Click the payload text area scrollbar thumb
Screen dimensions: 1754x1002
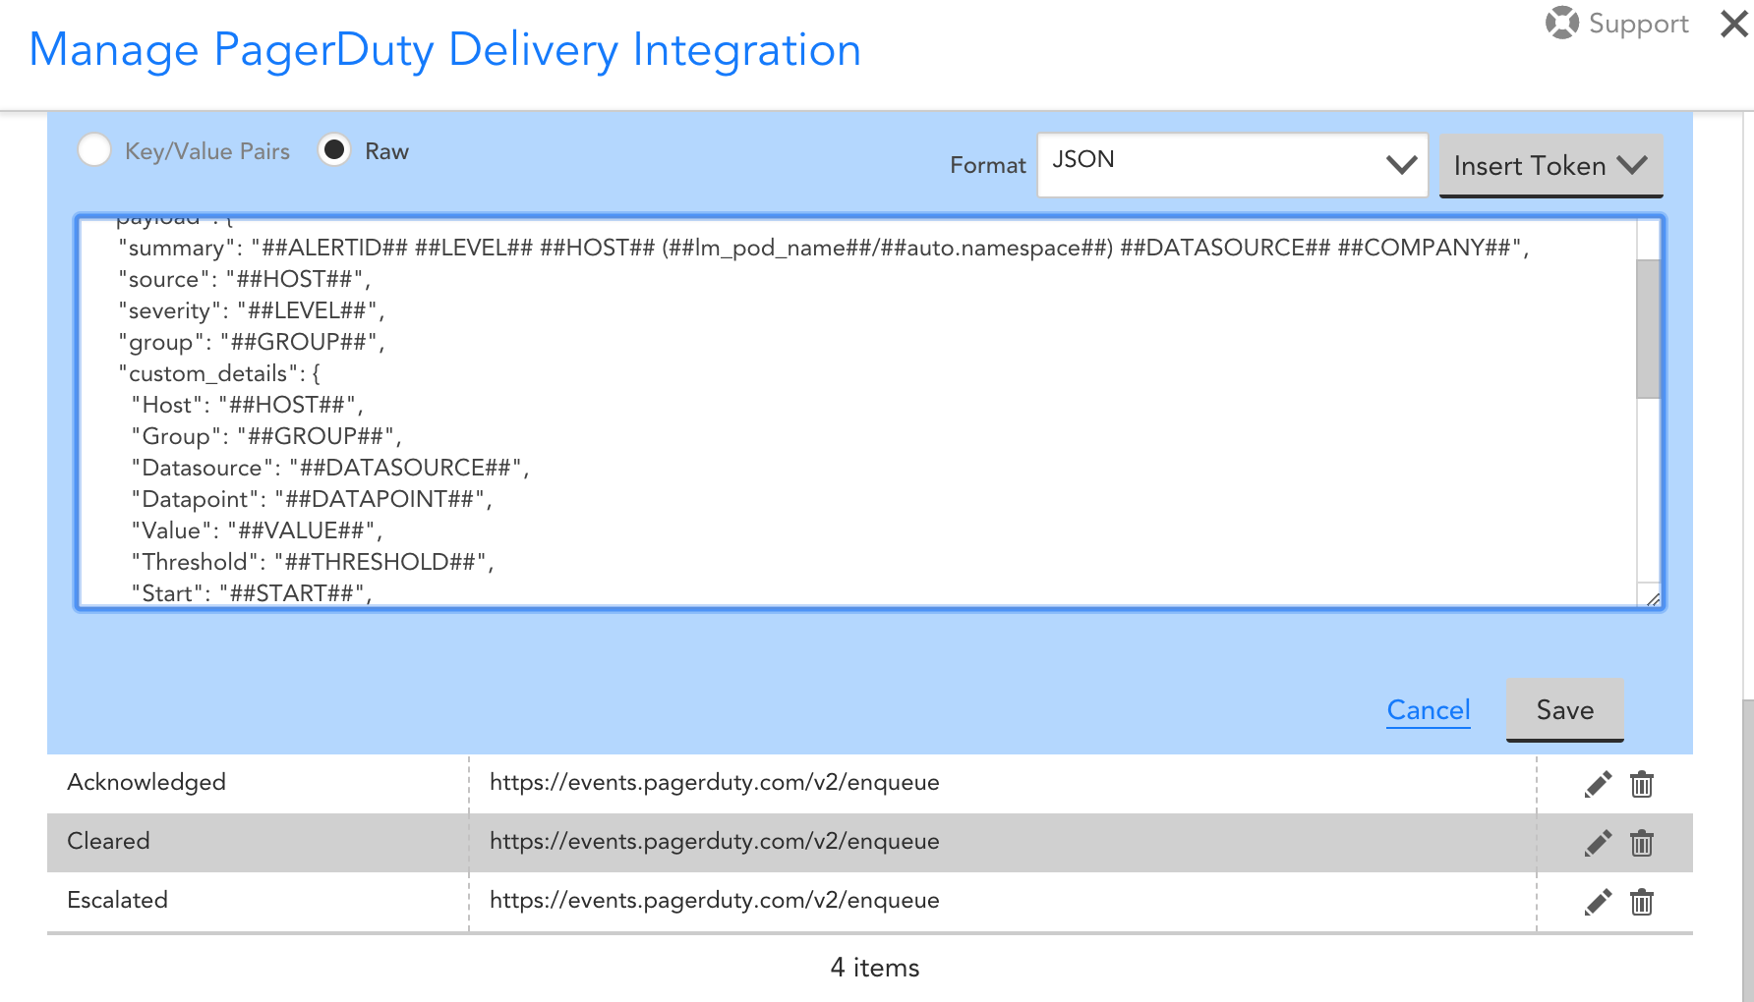coord(1648,329)
